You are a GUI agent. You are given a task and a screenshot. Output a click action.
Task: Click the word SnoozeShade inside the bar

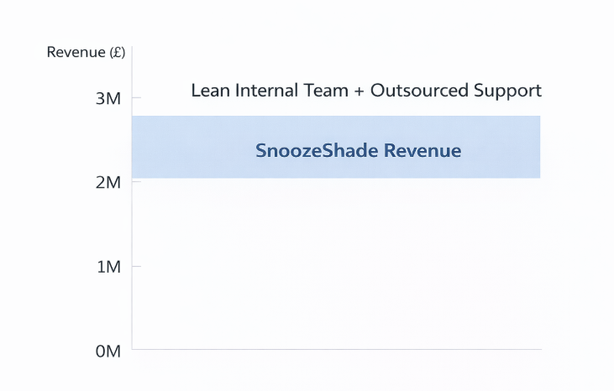tap(317, 150)
